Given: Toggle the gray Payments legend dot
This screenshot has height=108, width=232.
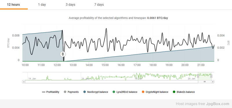Looking at the screenshot, I should pyautogui.click(x=65, y=92).
